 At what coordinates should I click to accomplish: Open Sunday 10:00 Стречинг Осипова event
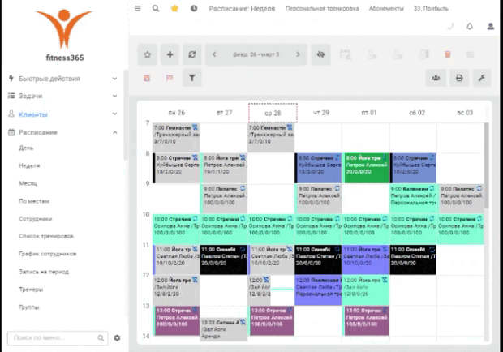(461, 230)
